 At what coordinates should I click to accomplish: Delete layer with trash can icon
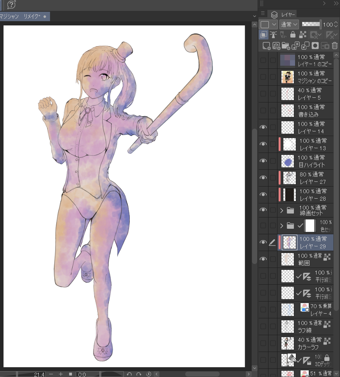pos(335,46)
